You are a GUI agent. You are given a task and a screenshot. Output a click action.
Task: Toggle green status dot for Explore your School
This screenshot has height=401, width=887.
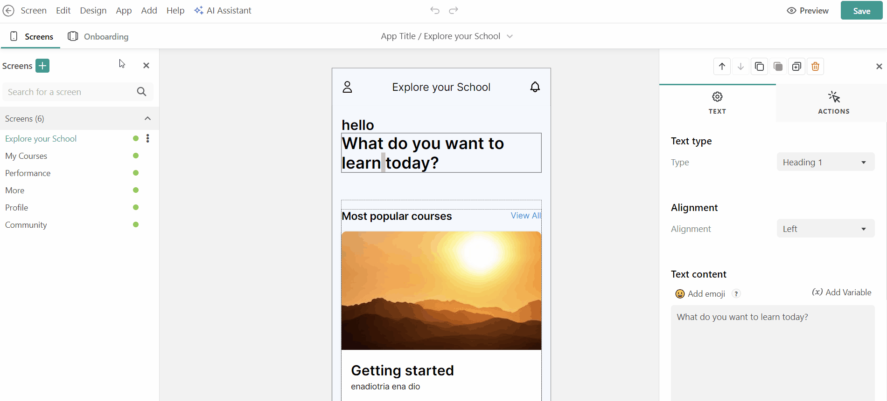pyautogui.click(x=136, y=138)
